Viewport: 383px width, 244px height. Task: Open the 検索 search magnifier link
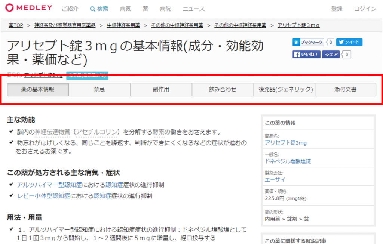click(x=99, y=9)
